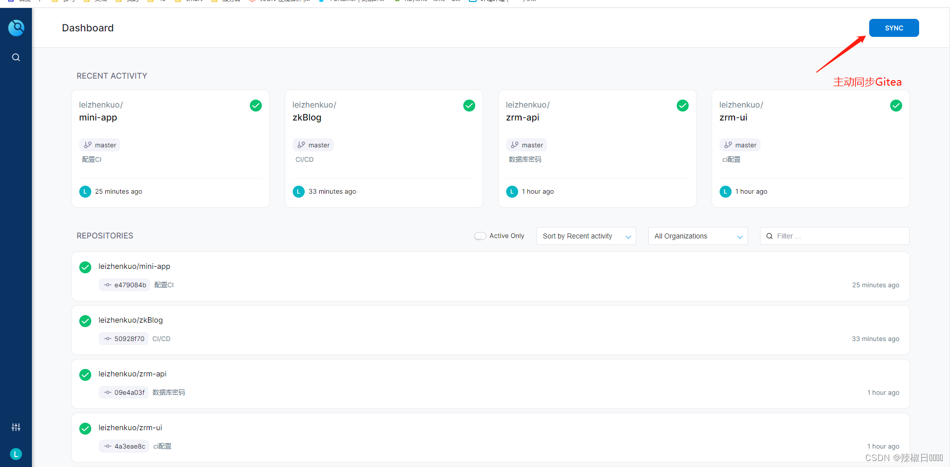Select the leizhenkuo/zrm-ui repository row

130,427
